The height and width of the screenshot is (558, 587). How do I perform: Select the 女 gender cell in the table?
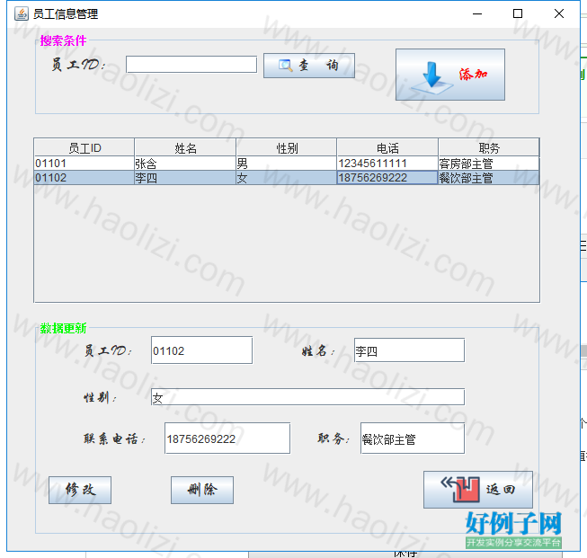click(287, 178)
